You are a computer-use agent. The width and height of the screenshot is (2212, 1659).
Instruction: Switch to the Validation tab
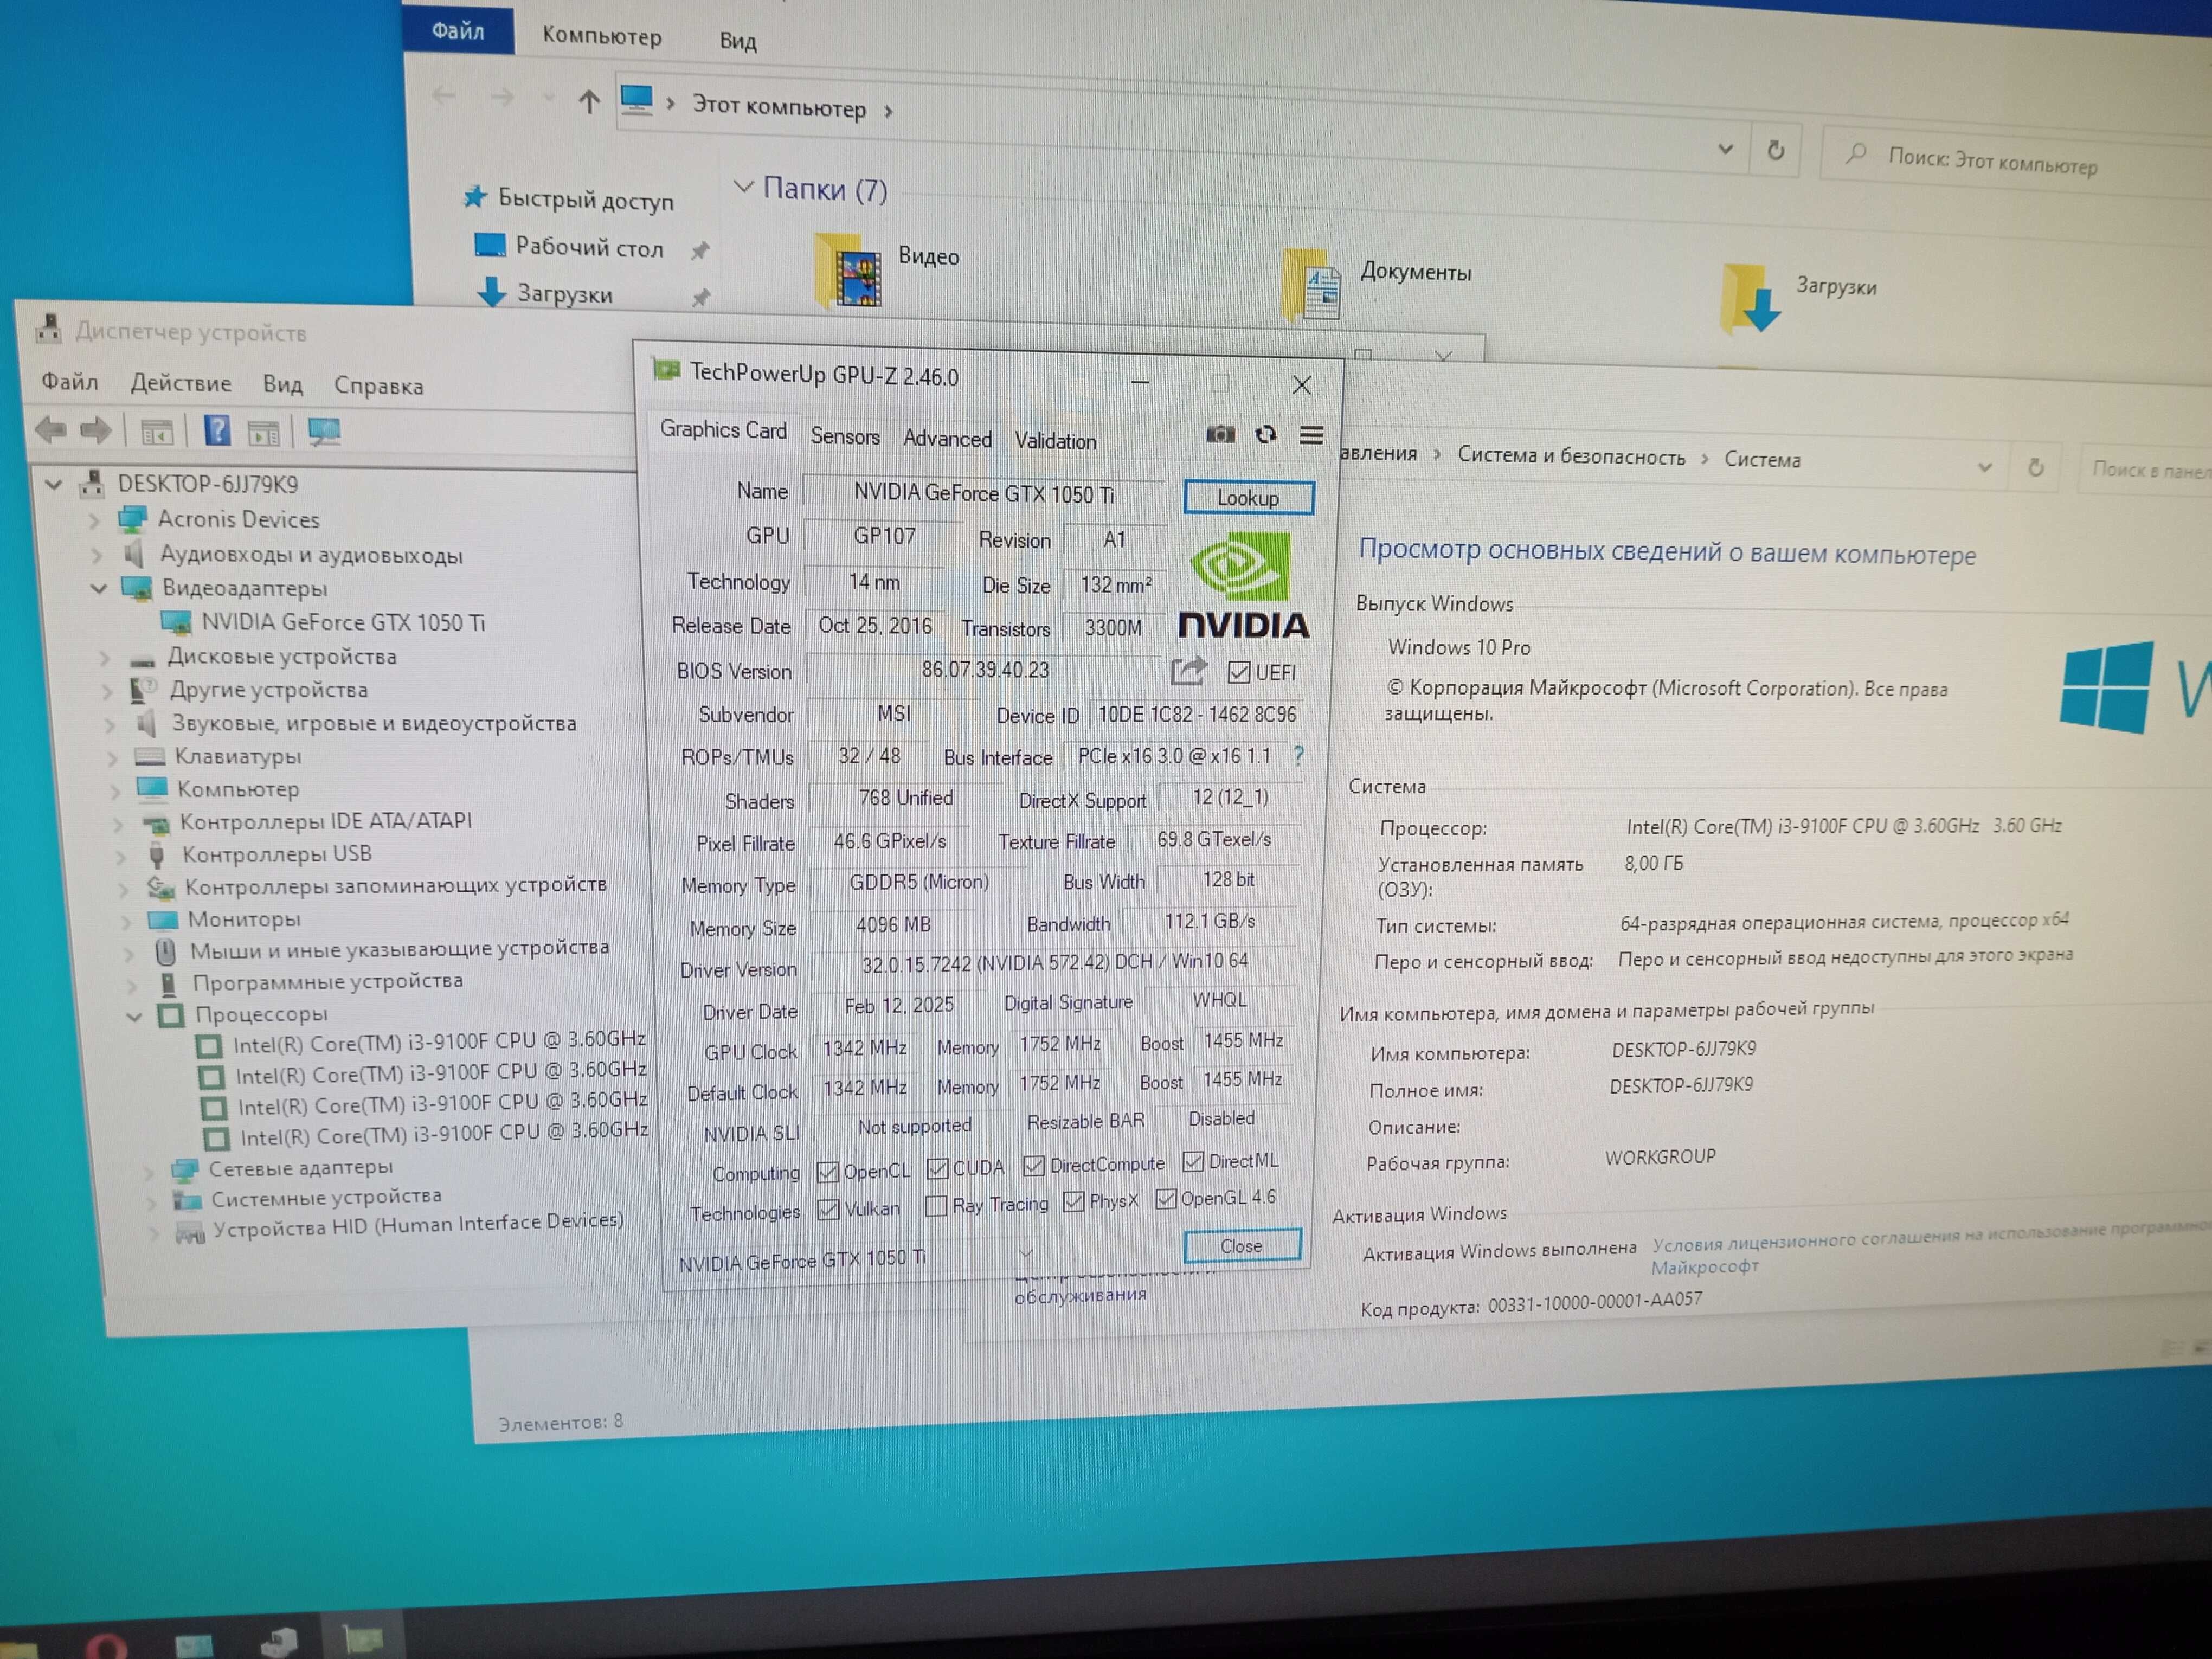tap(1055, 441)
